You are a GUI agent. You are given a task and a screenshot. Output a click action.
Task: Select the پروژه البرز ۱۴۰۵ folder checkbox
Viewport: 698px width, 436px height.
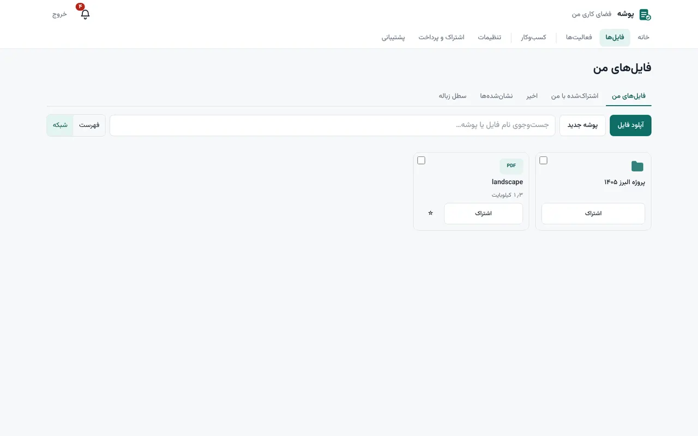(x=543, y=160)
